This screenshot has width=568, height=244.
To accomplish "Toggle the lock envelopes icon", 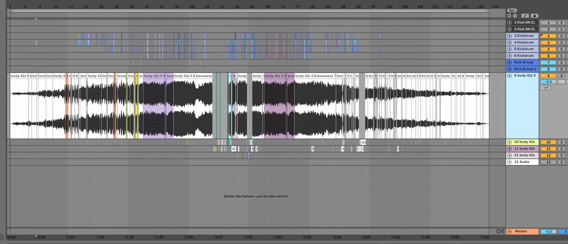I will click(x=534, y=16).
